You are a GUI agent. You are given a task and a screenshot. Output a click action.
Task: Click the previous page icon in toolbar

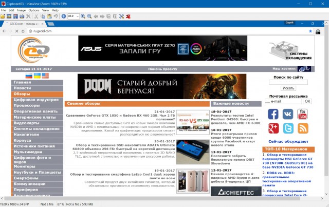[x=108, y=16]
